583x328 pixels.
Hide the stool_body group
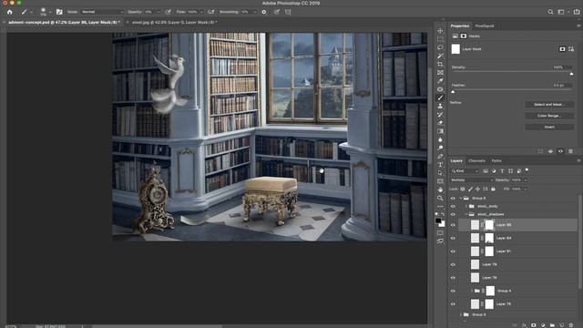pyautogui.click(x=453, y=206)
